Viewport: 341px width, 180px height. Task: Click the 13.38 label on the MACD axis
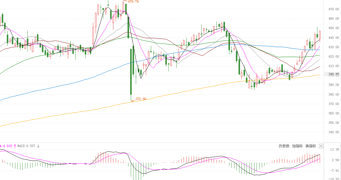(335, 150)
